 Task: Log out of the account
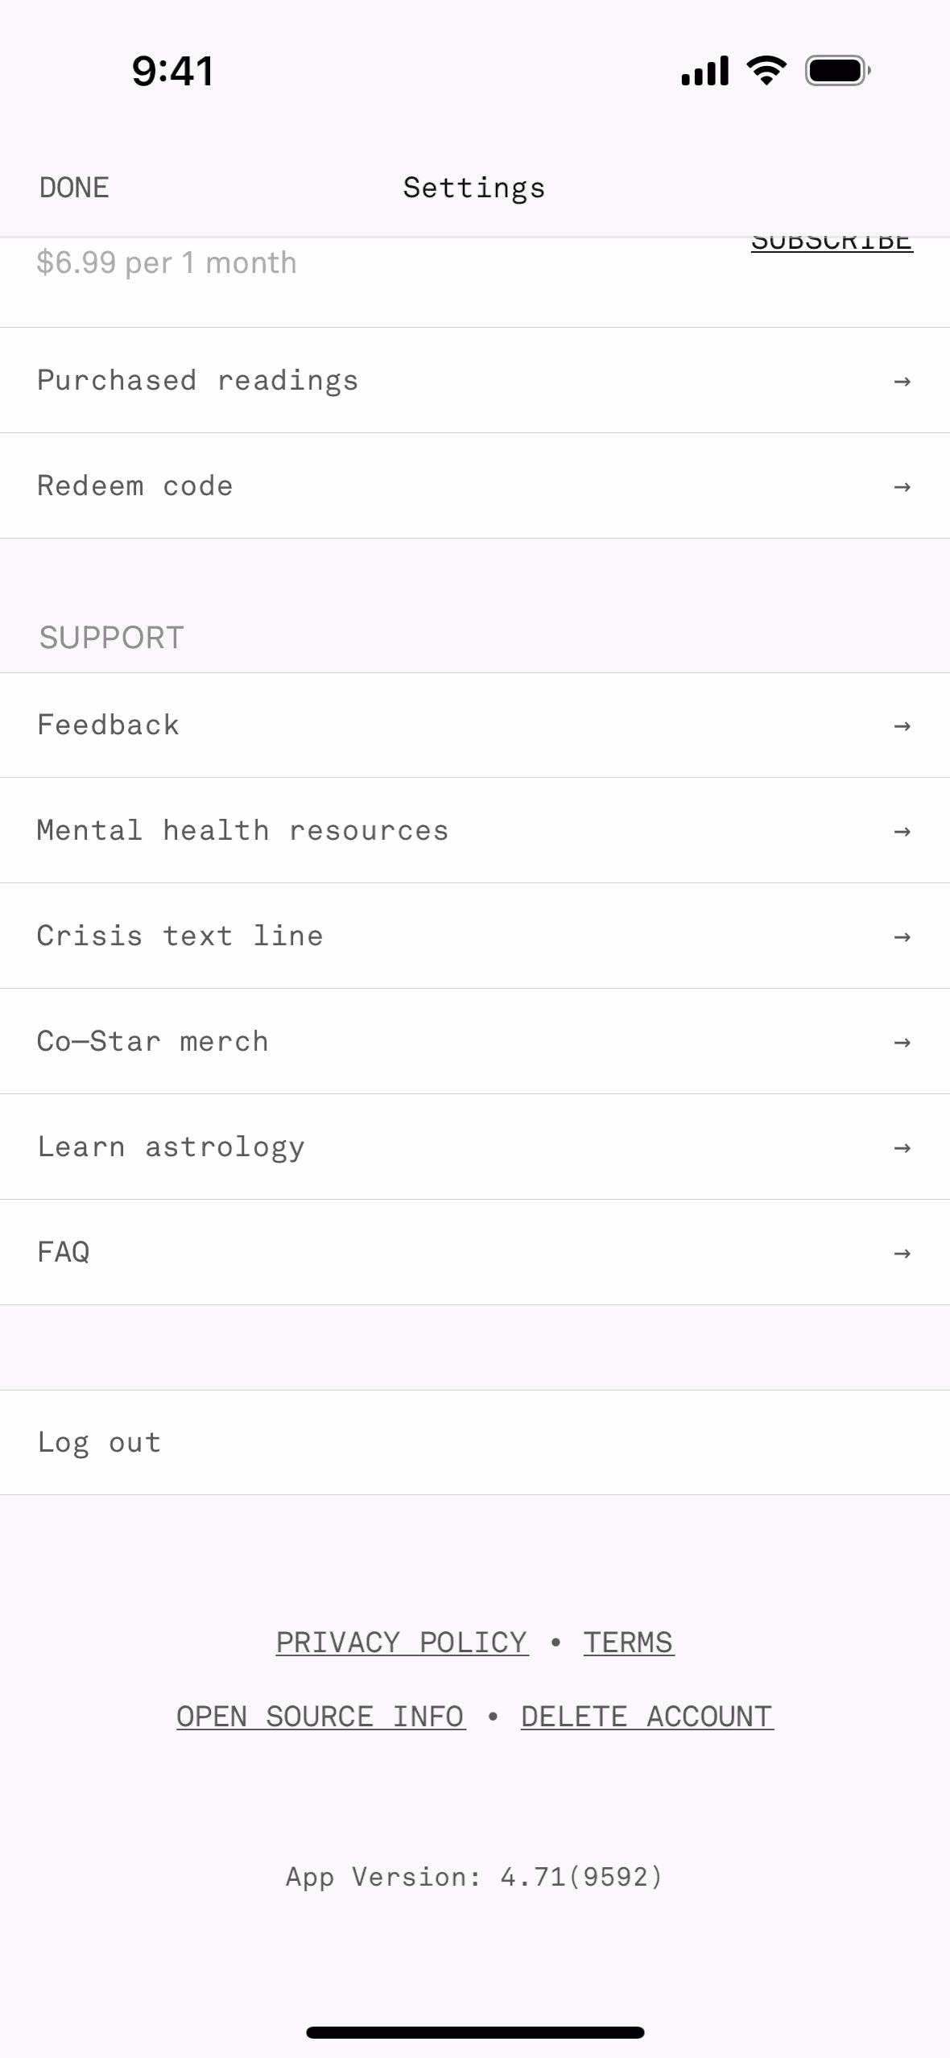click(x=100, y=1442)
